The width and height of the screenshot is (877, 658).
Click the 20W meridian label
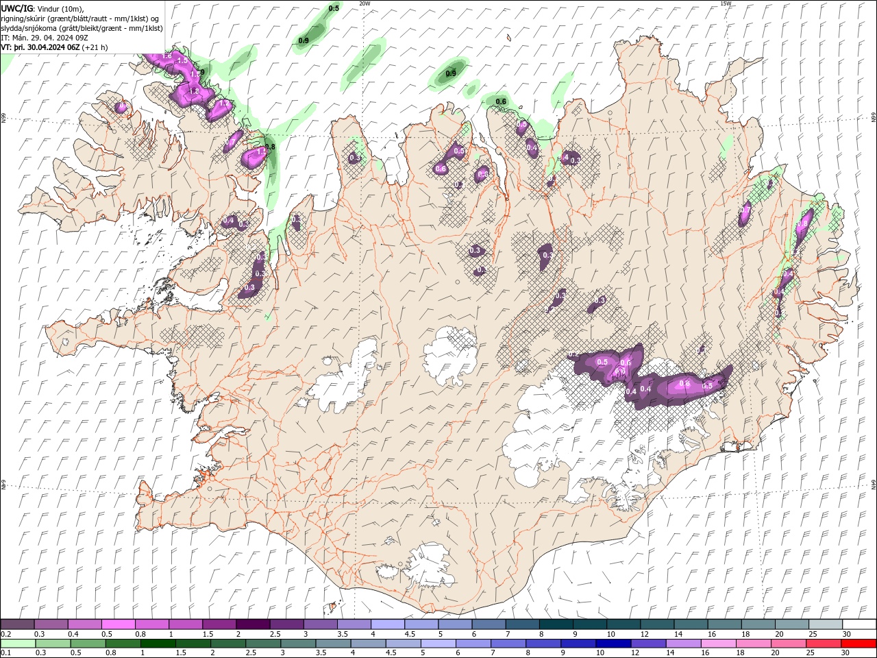pos(365,3)
